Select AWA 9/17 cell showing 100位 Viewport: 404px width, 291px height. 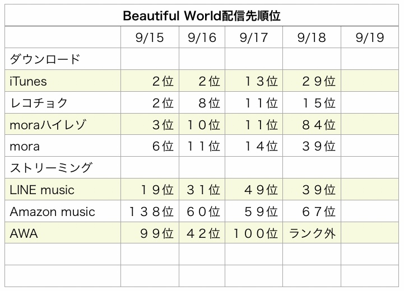coord(254,233)
